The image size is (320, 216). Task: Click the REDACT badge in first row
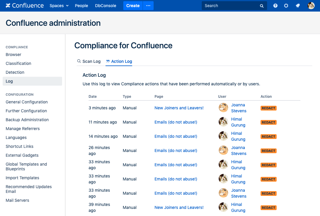[x=268, y=108]
